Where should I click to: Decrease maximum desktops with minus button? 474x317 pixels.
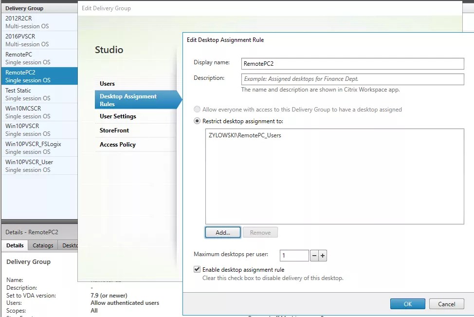click(314, 256)
